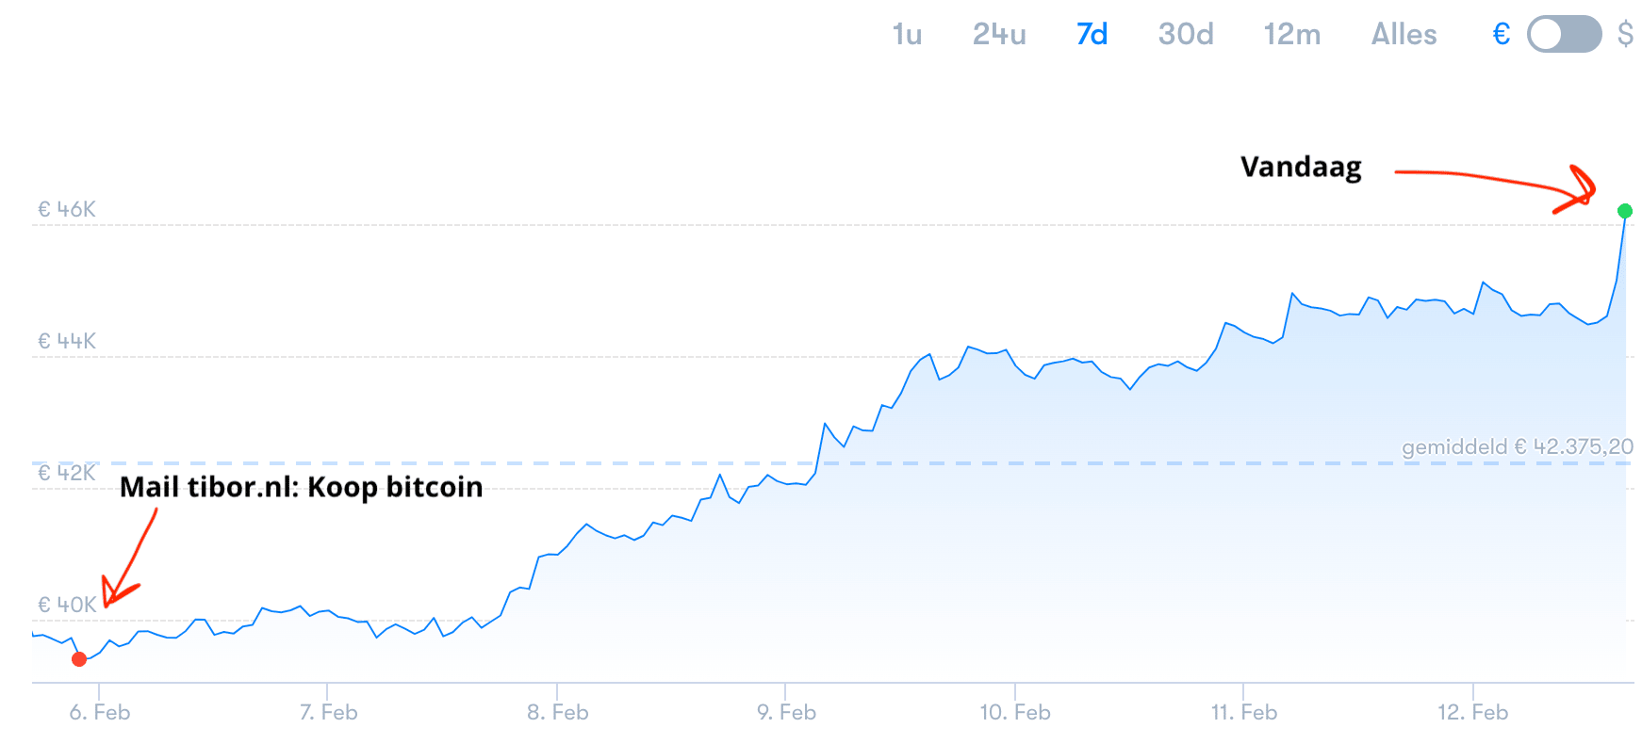Click the '6. Feb' date axis label
The height and width of the screenshot is (744, 1642).
[x=99, y=712]
